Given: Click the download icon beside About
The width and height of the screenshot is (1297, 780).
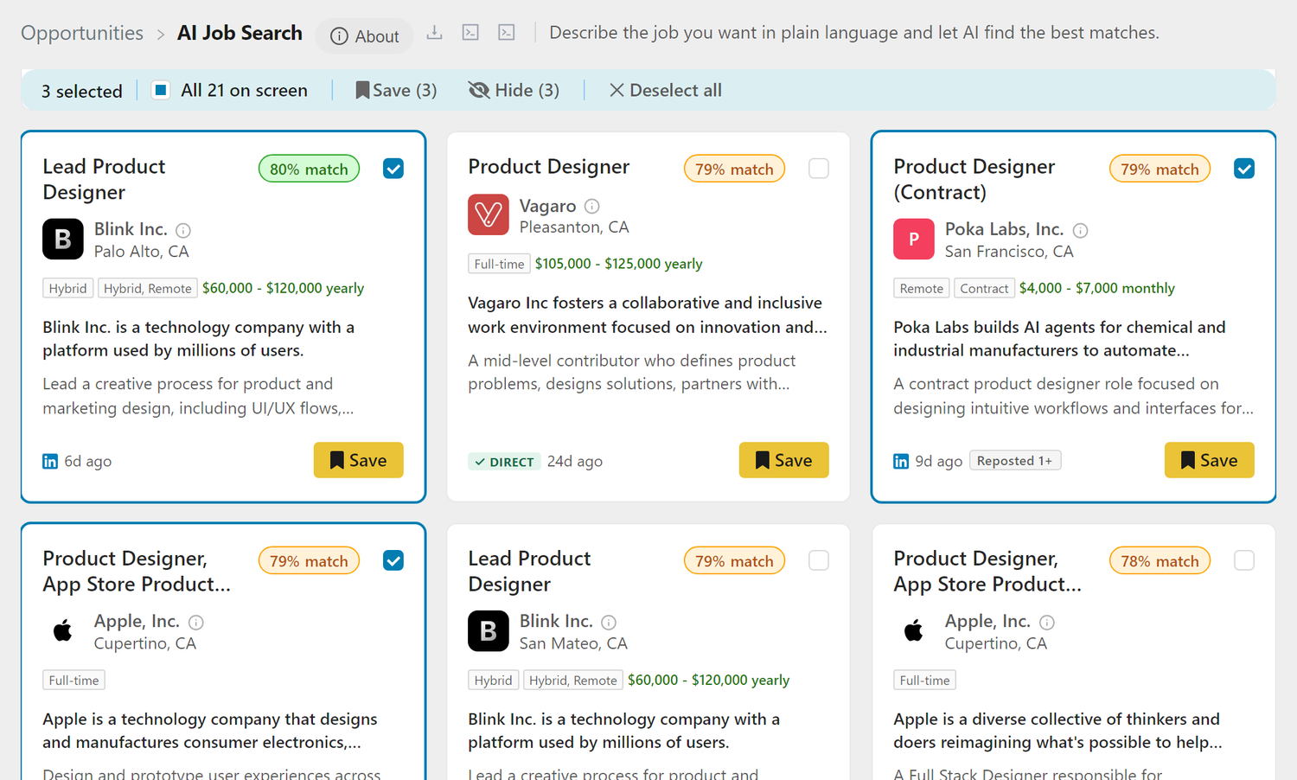Looking at the screenshot, I should 435,33.
